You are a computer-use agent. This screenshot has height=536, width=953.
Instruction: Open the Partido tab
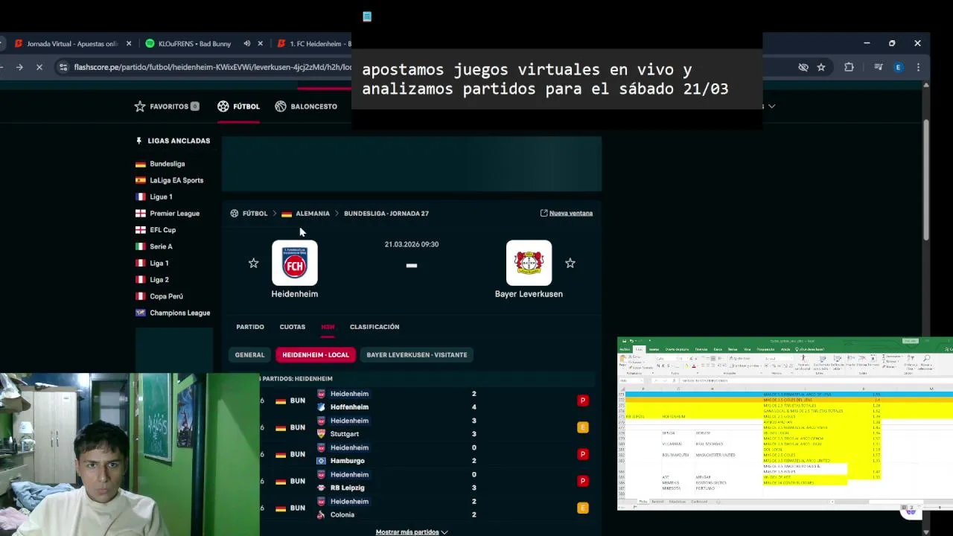tap(250, 327)
